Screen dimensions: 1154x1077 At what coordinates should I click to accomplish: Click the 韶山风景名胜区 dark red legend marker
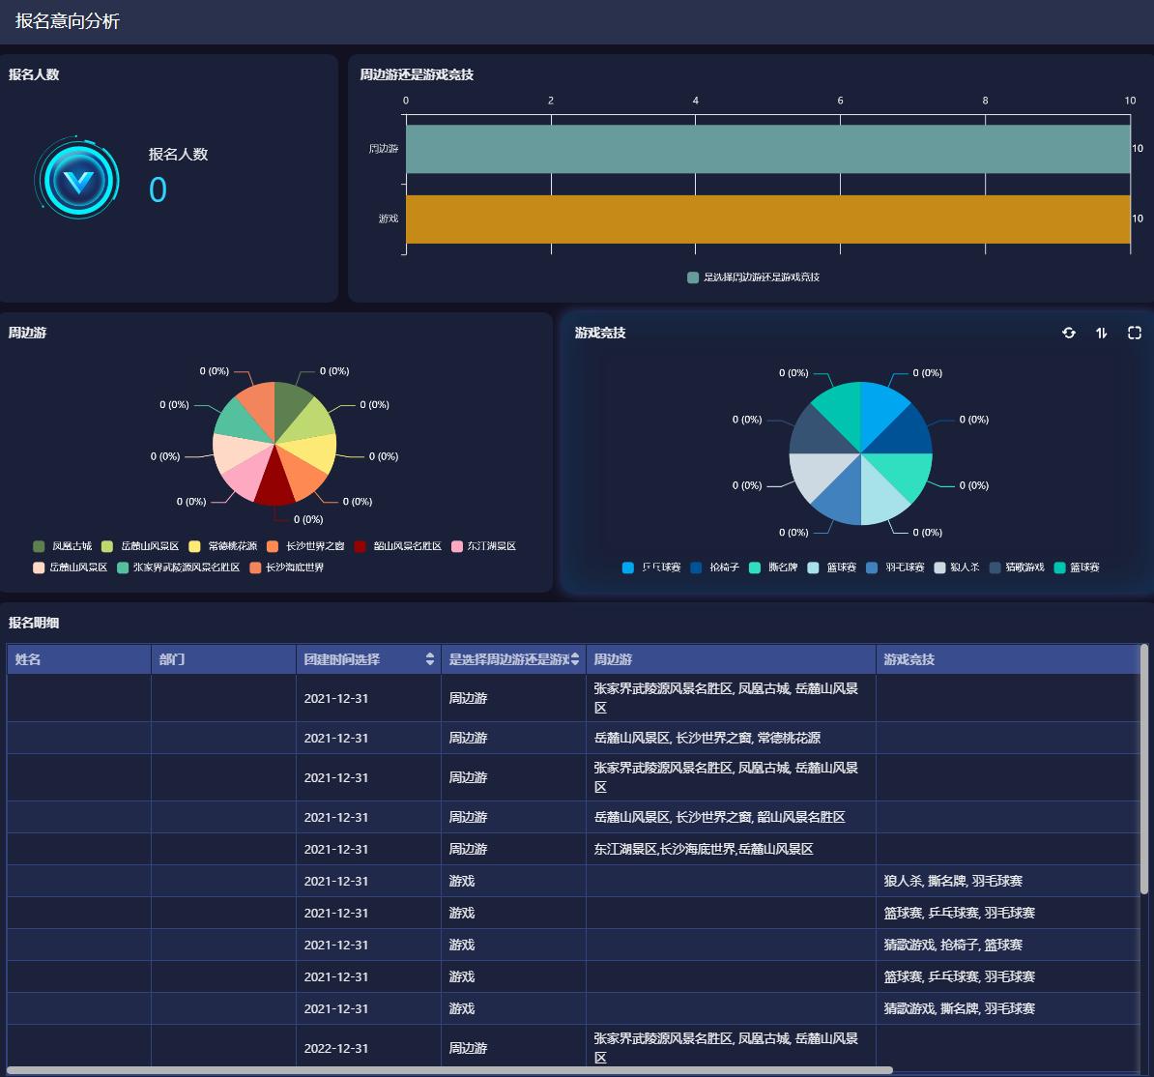click(x=361, y=546)
